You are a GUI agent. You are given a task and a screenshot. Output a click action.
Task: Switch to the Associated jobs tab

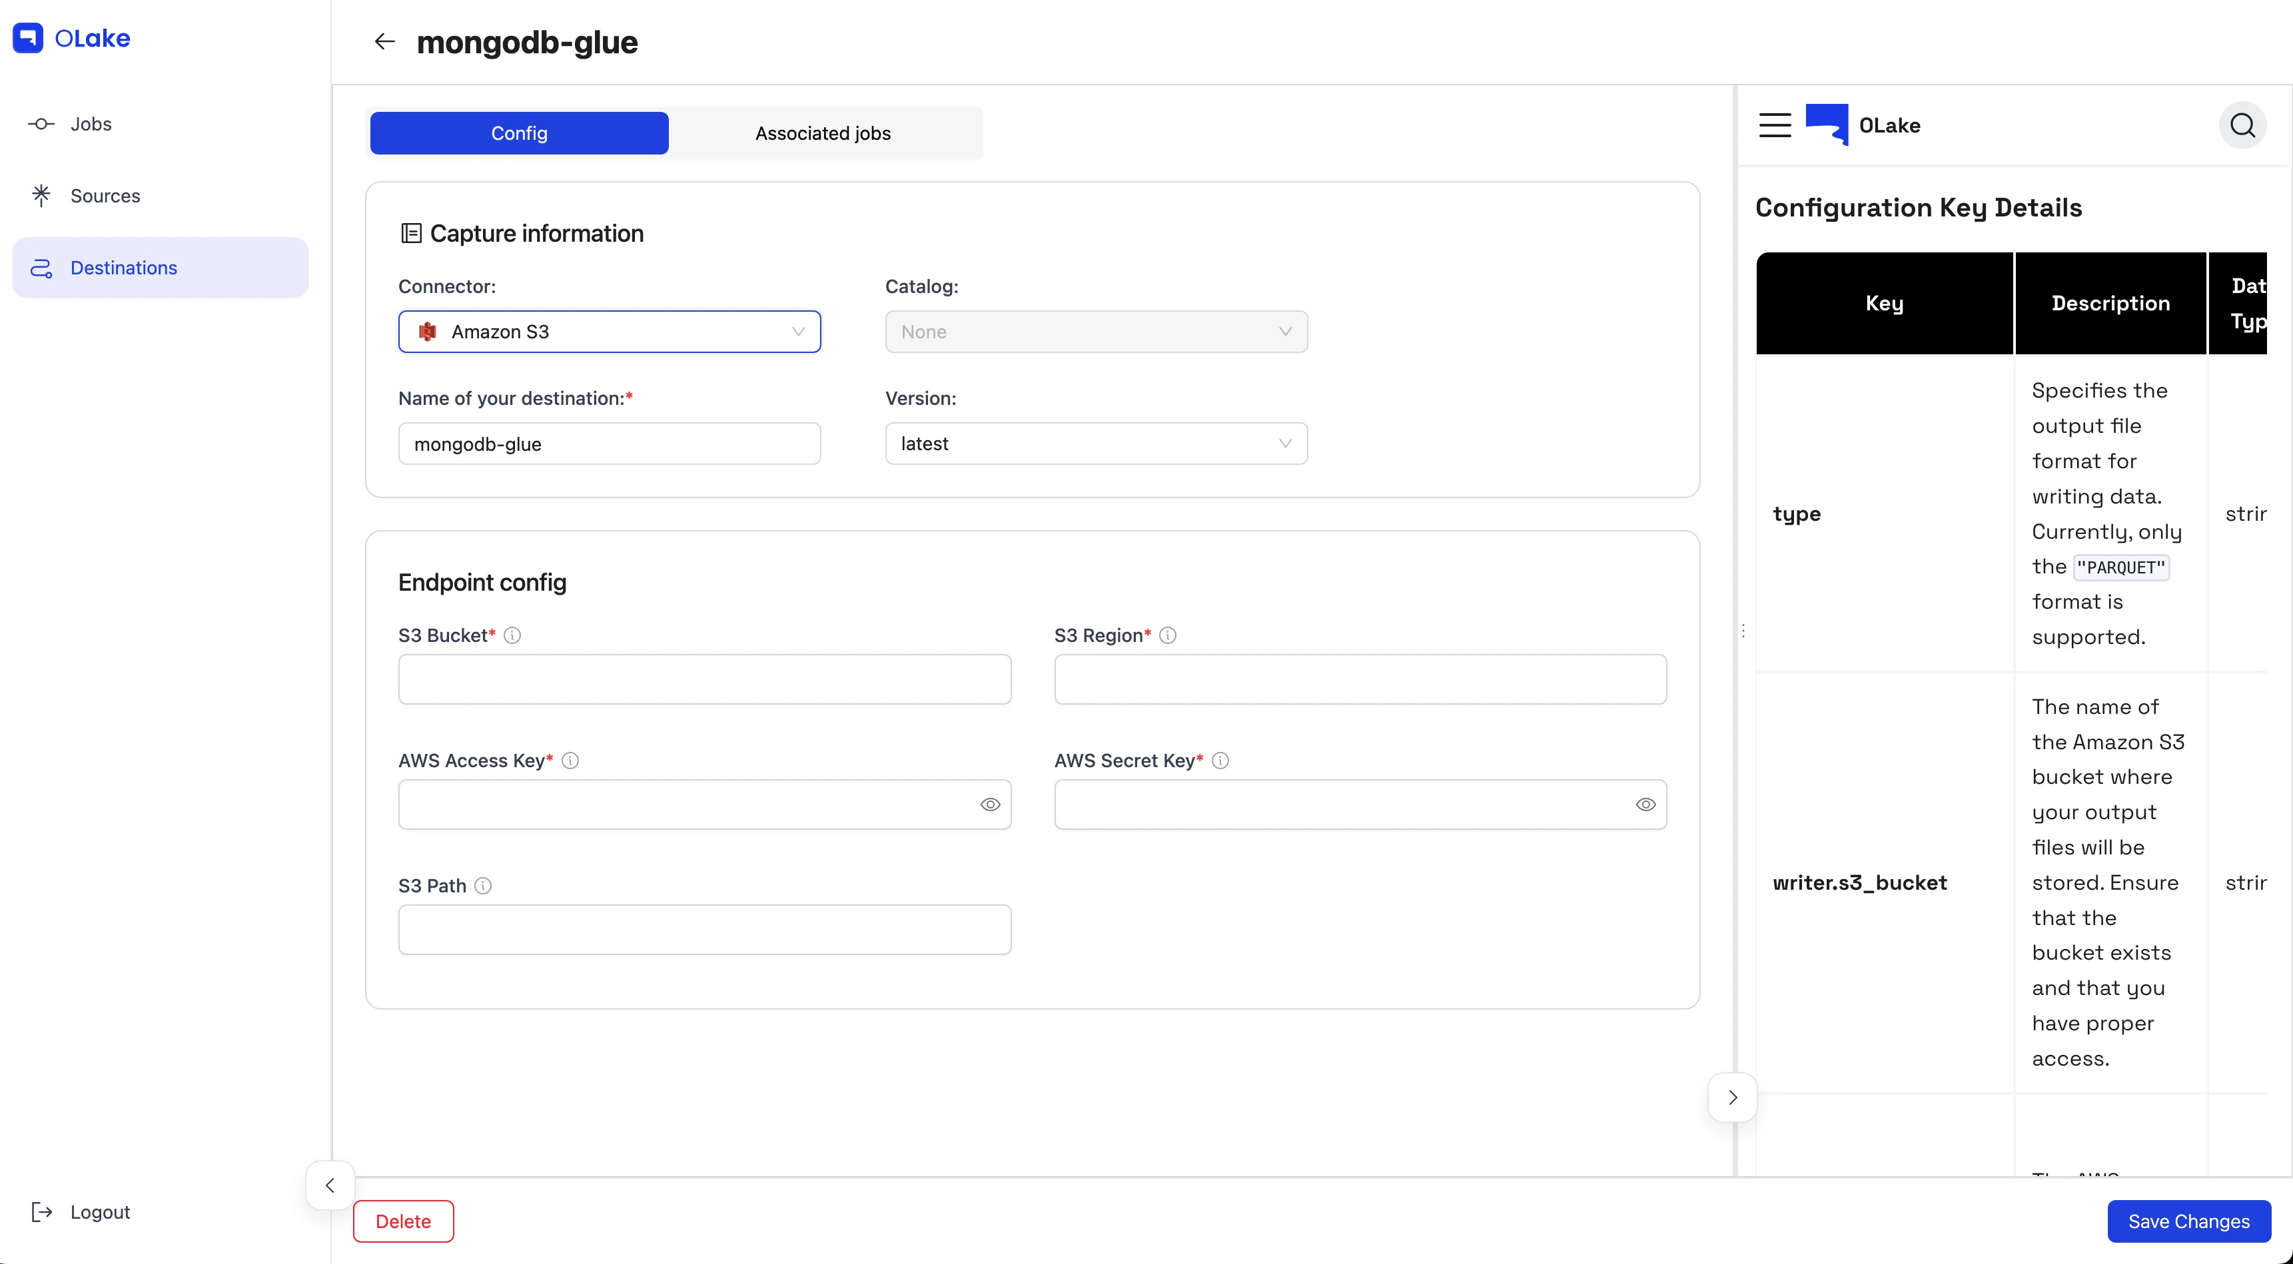(x=823, y=133)
